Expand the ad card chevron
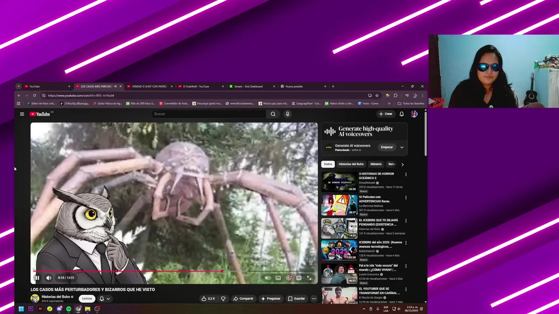 click(402, 147)
